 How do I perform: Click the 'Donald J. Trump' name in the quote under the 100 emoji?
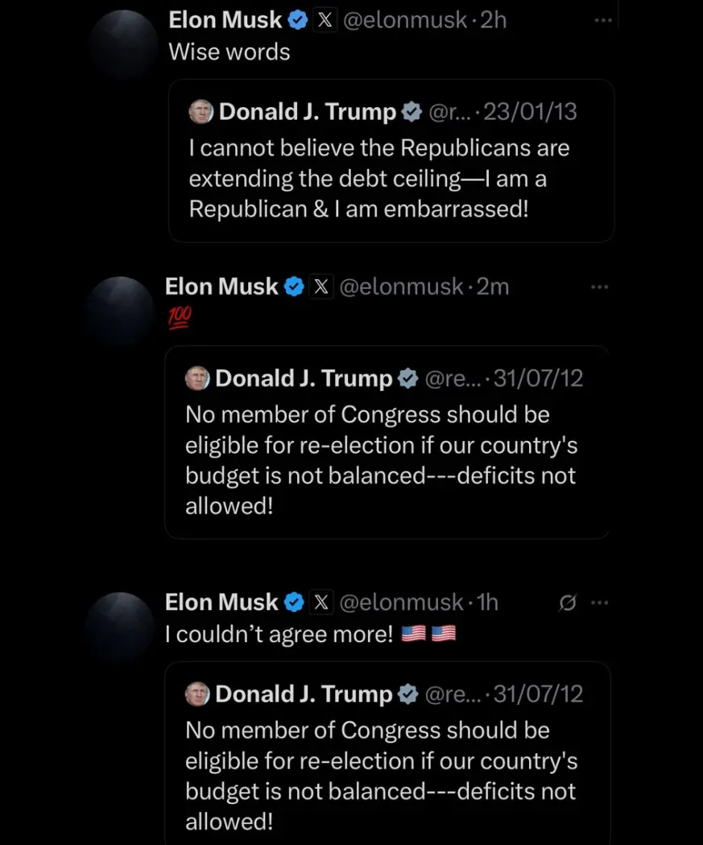[x=304, y=378]
